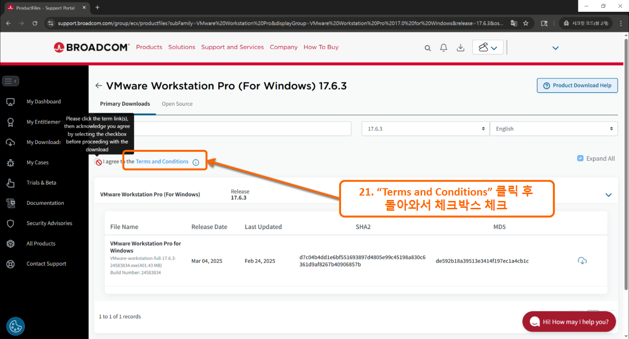
Task: Open Chrome three-dot menu
Action: [x=621, y=23]
